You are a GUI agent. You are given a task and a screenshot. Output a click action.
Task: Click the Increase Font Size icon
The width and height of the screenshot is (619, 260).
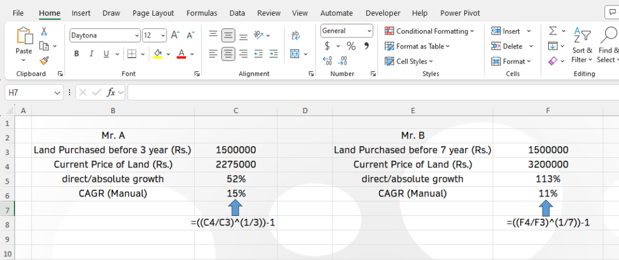pyautogui.click(x=175, y=35)
